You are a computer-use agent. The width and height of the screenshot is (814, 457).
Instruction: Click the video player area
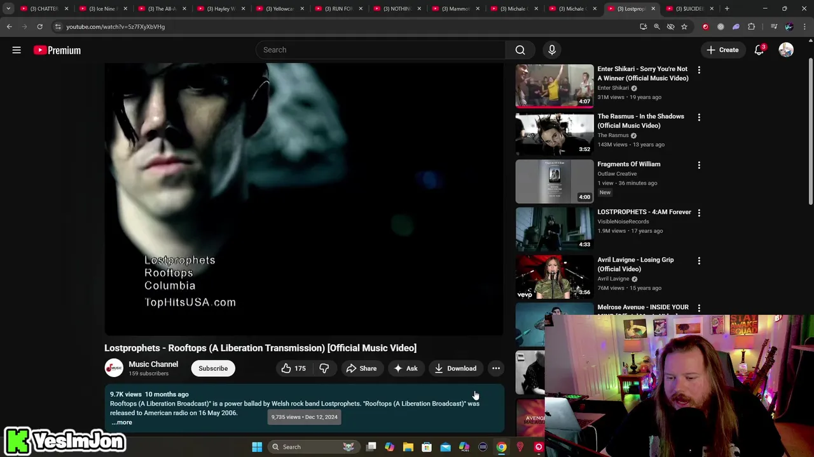(304, 199)
